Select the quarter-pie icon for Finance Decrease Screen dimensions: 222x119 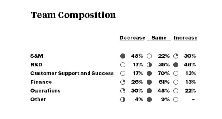pyautogui.click(x=123, y=82)
